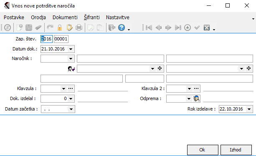The image size is (256, 156).
Task: Open Datum začetka date picker
Action: point(71,109)
